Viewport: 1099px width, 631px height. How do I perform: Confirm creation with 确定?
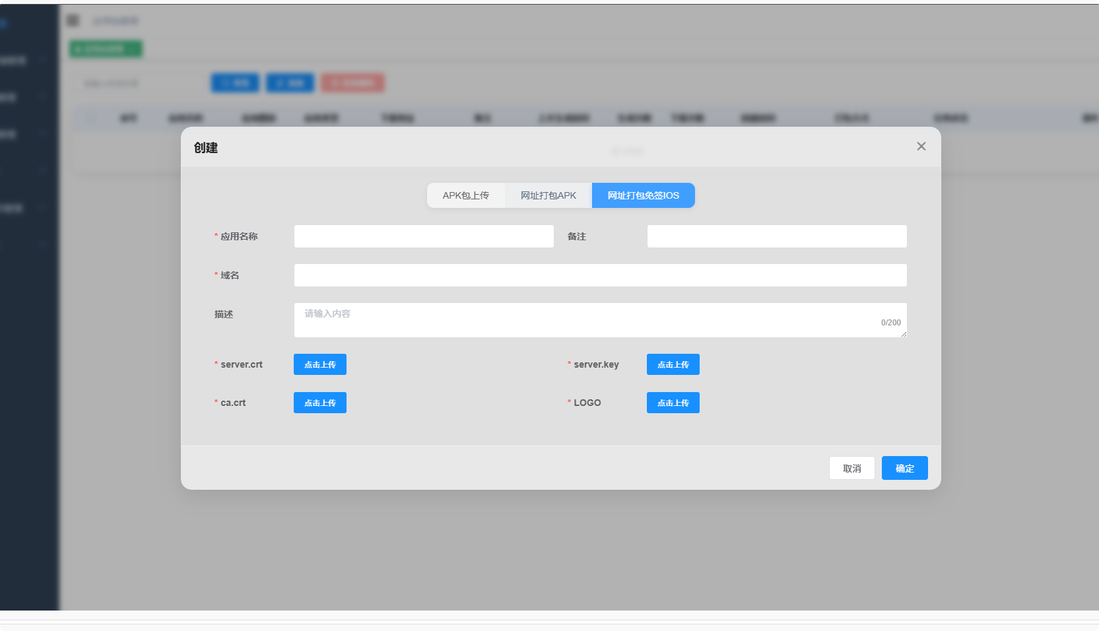click(x=905, y=468)
